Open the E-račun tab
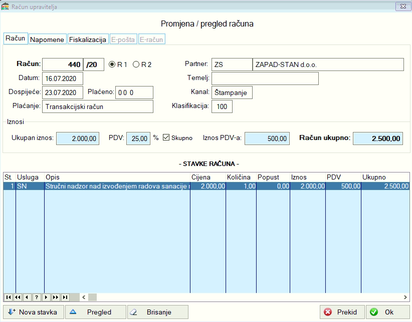412x322 pixels. (x=151, y=39)
